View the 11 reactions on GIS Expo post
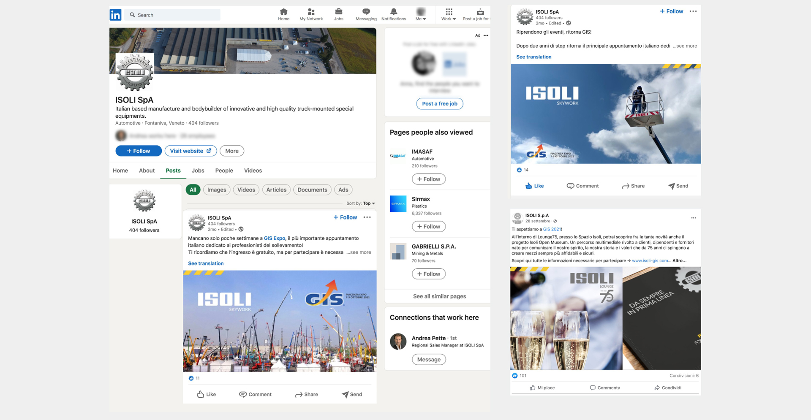 (194, 378)
